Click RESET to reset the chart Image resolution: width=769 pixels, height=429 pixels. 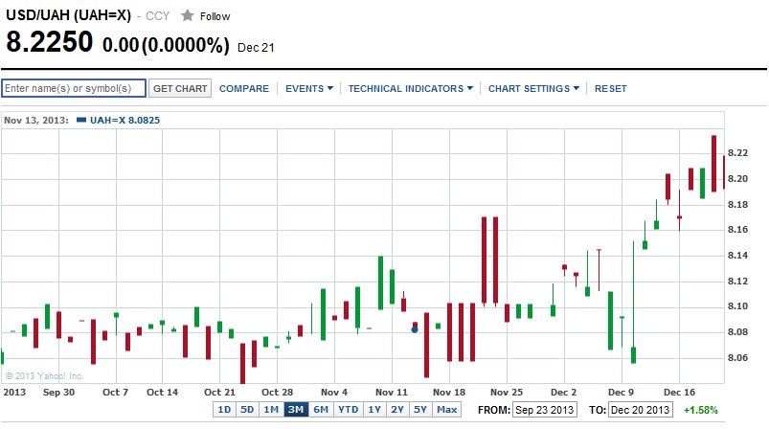(x=611, y=89)
